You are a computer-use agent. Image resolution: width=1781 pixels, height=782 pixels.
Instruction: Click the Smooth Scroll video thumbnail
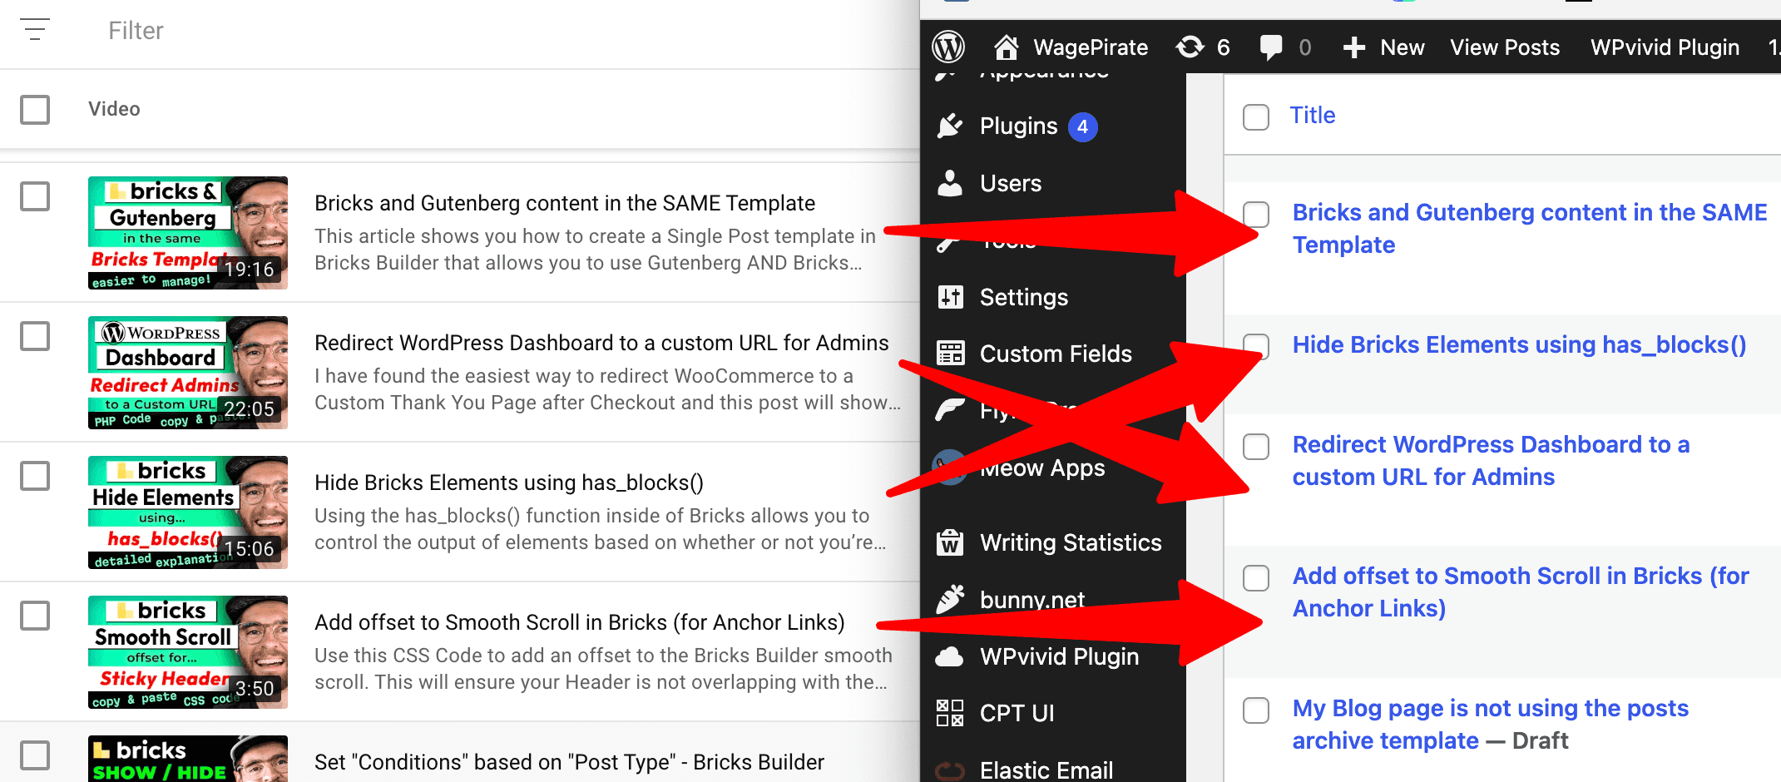click(x=187, y=652)
